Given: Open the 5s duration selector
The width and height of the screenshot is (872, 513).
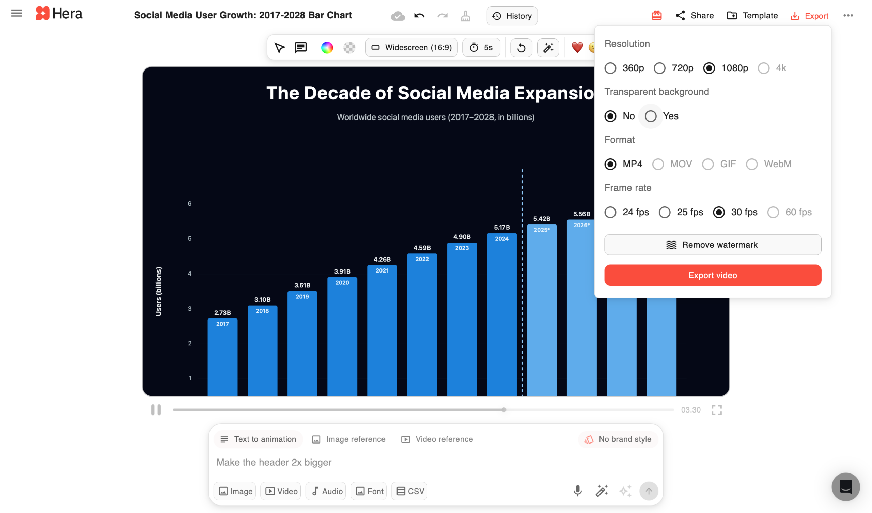Looking at the screenshot, I should (x=481, y=47).
